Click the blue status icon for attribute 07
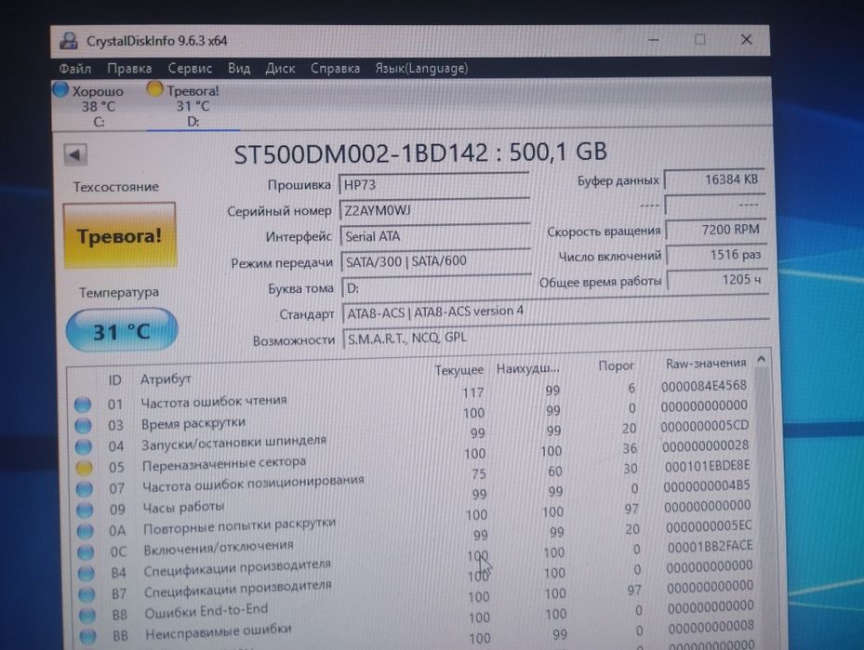Viewport: 864px width, 650px height. coord(85,488)
